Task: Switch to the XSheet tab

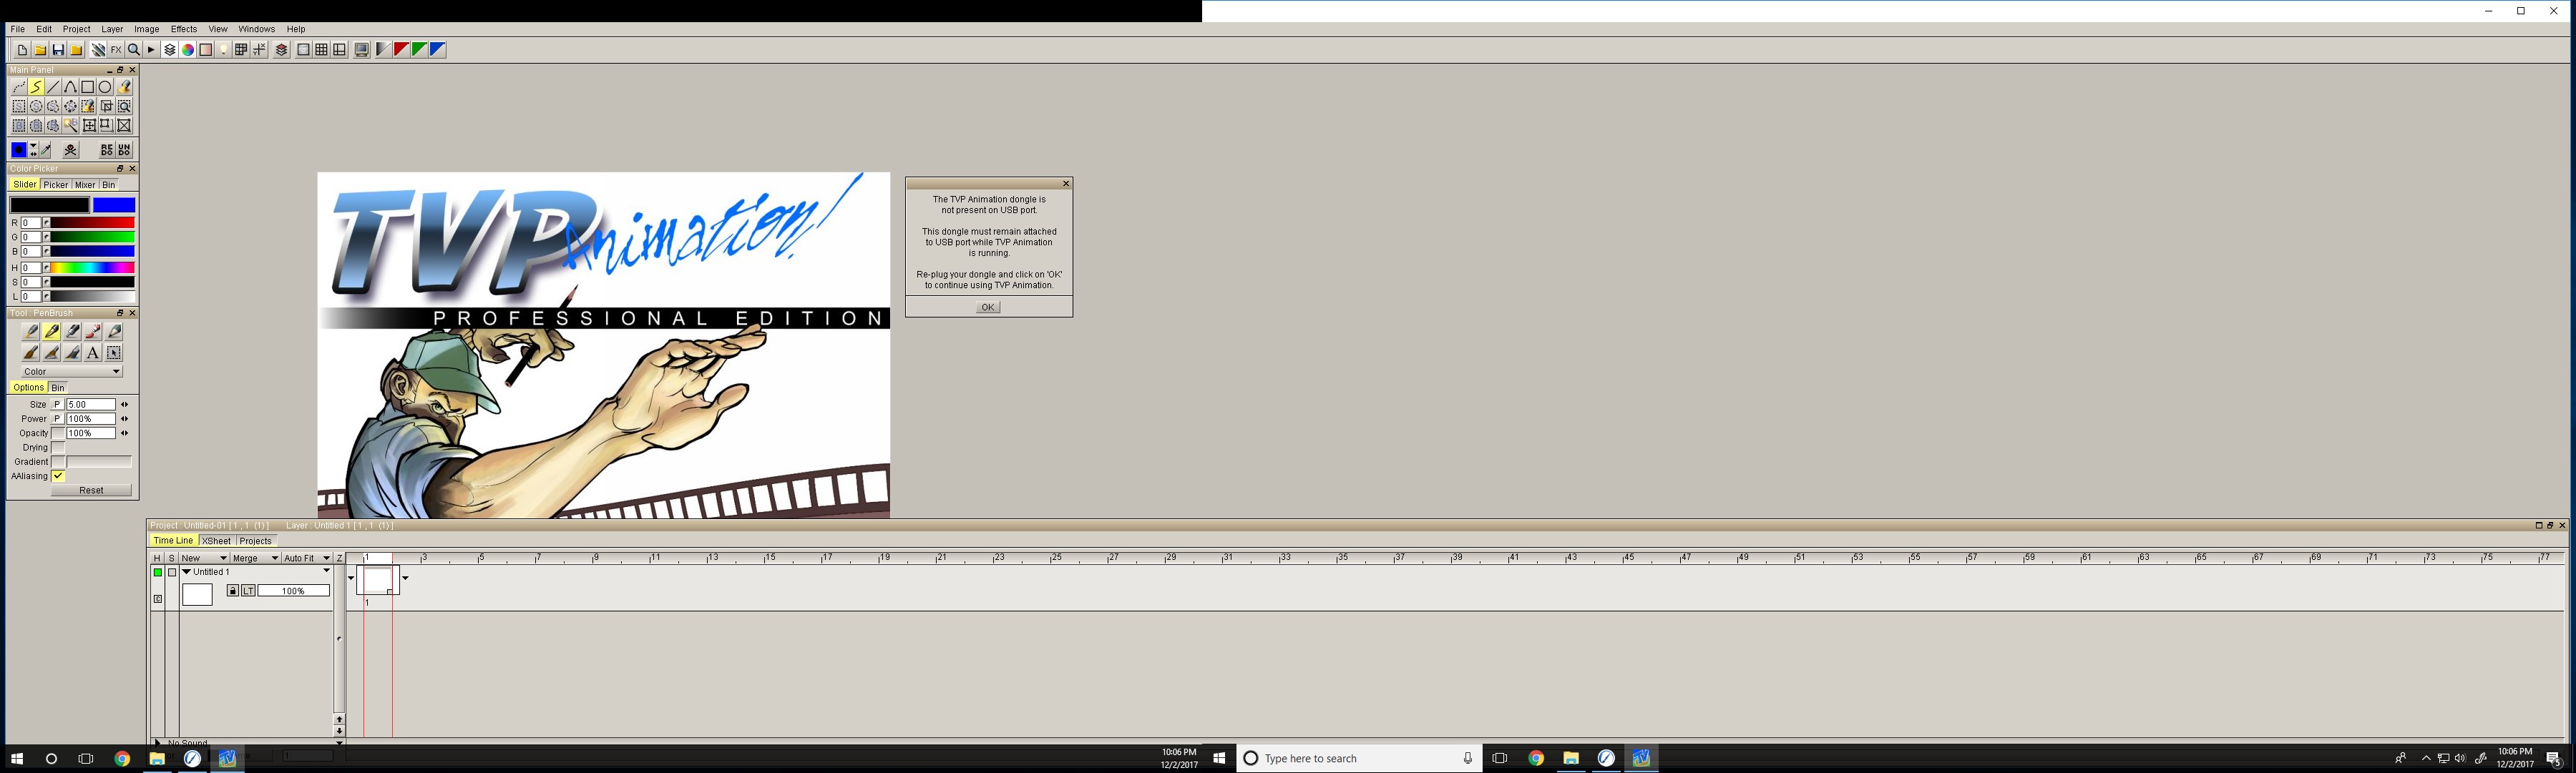Action: (217, 541)
